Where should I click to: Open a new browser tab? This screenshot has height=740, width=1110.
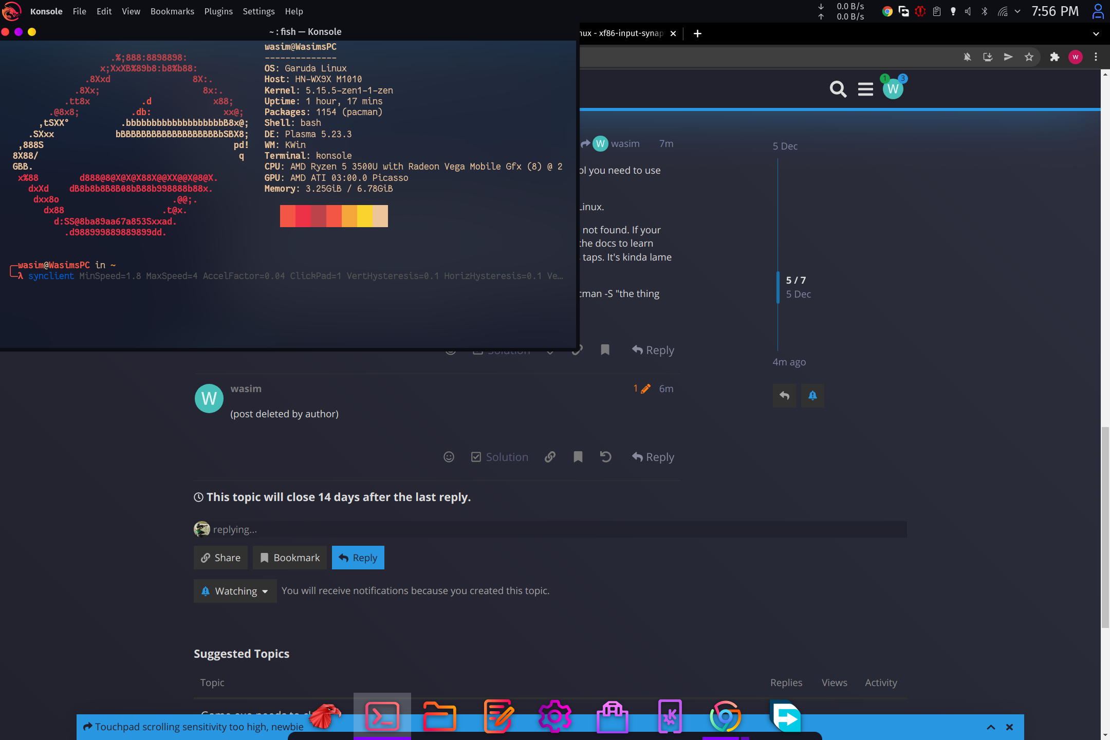tap(697, 33)
